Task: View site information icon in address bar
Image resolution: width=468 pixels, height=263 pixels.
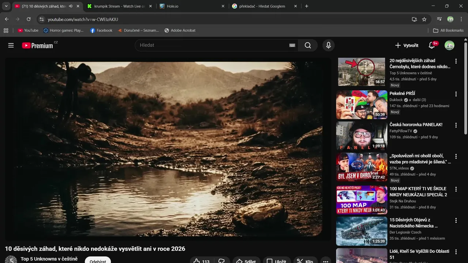Action: 41,19
